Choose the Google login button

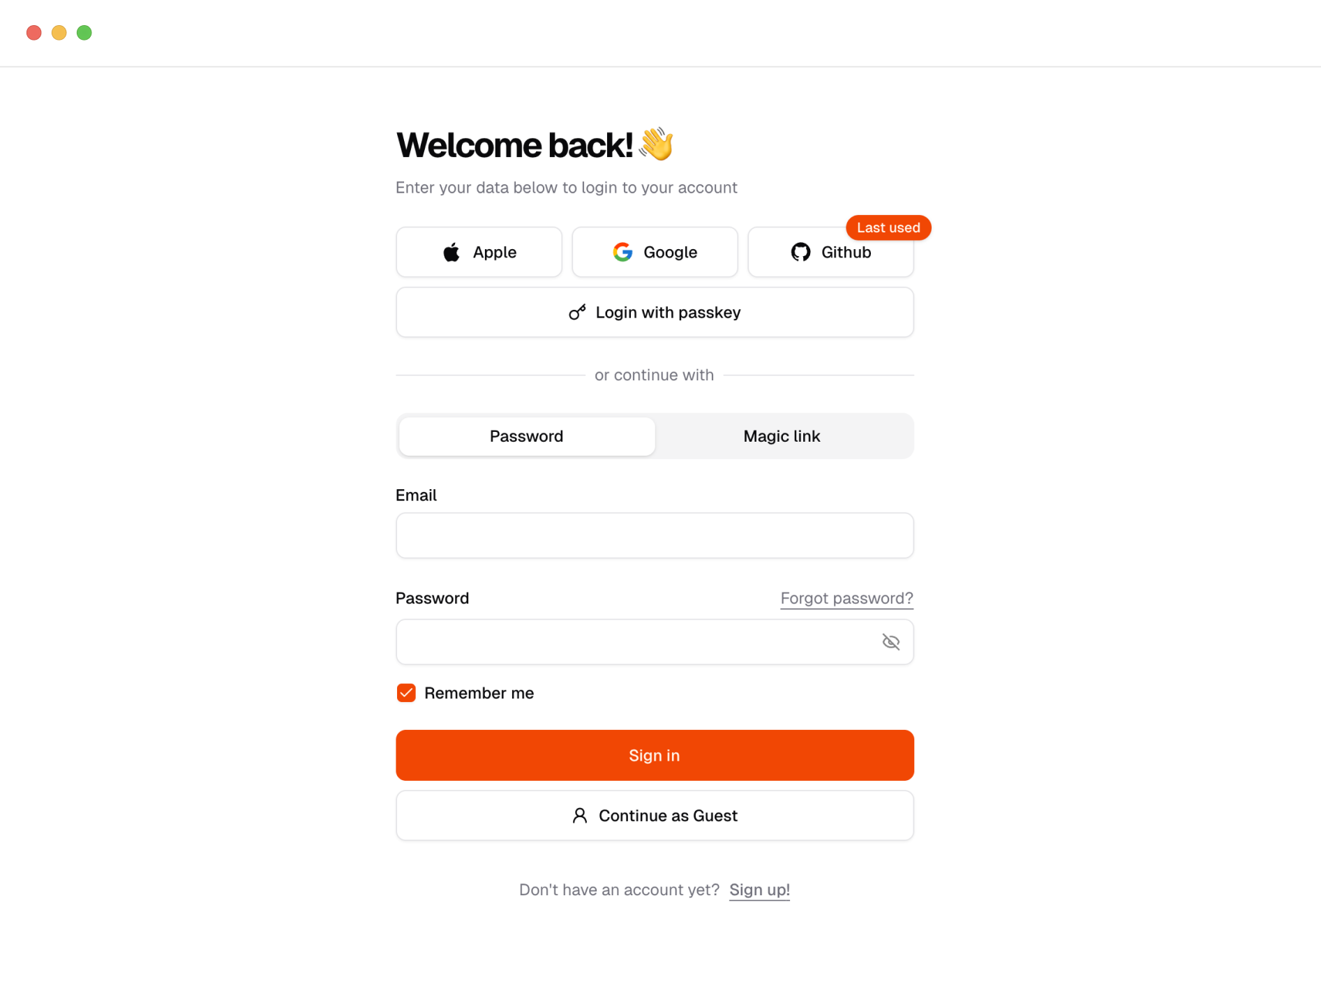coord(655,252)
